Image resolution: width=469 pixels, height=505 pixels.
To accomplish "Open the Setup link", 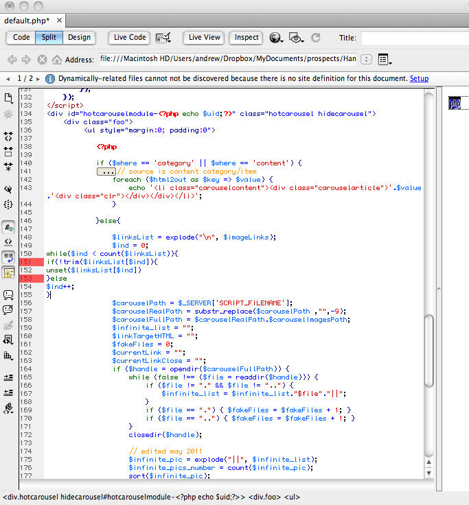I will (x=419, y=78).
